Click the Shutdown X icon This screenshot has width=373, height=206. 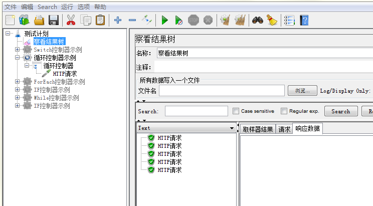208,20
